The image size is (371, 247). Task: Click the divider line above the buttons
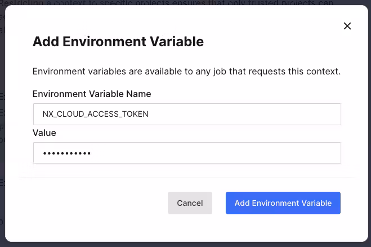[187, 178]
